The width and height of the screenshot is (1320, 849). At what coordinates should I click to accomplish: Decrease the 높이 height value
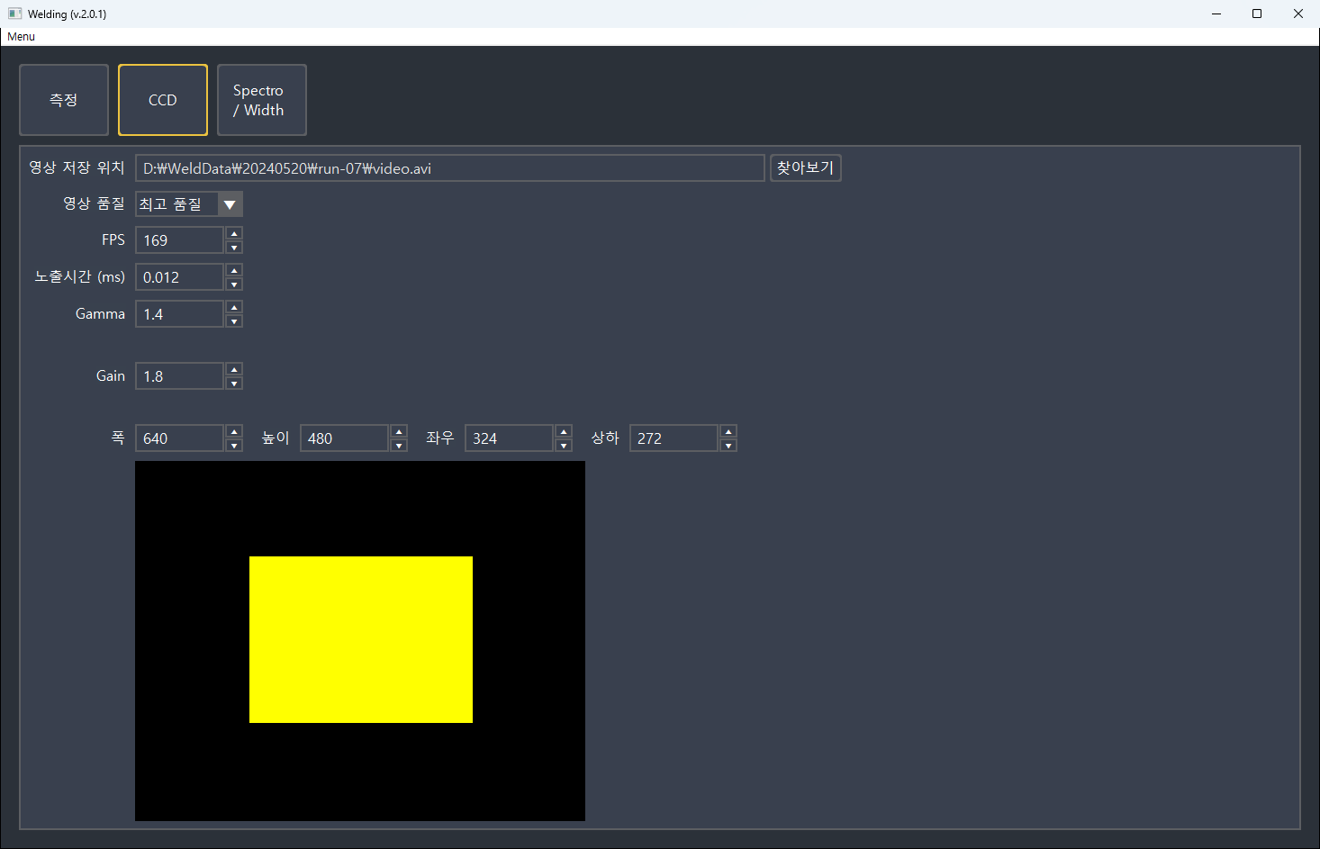[x=399, y=446]
